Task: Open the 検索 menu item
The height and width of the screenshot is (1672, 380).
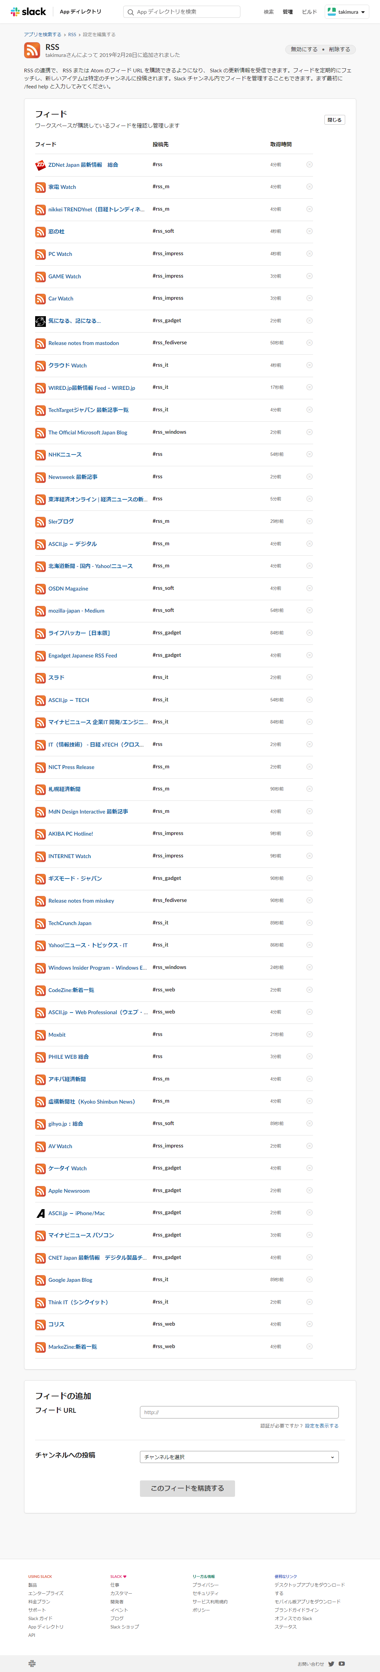Action: point(269,12)
